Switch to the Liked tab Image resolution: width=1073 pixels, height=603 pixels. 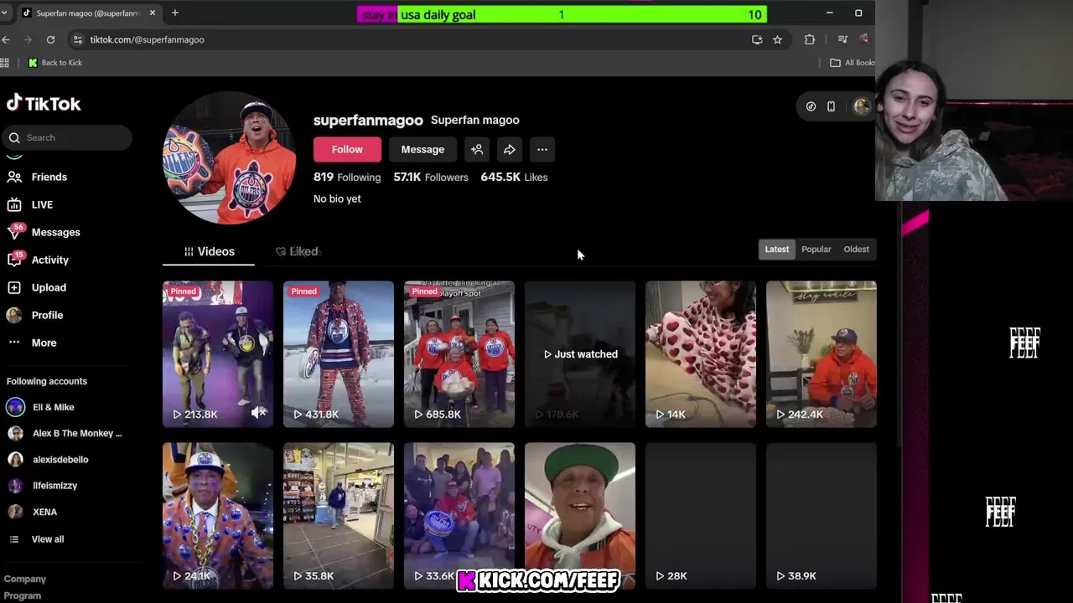pyautogui.click(x=298, y=251)
